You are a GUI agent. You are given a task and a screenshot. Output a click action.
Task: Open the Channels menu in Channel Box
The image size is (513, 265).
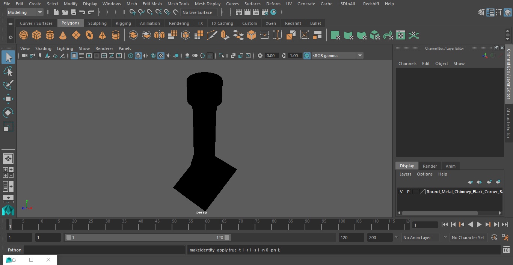tap(407, 64)
